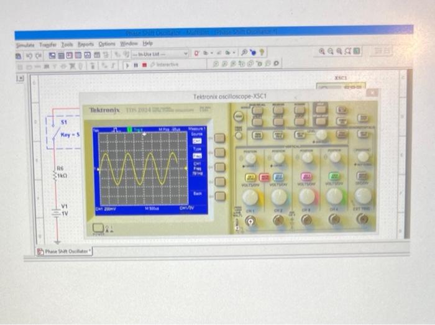Click the CH1 BNC input connector

[x=250, y=221]
